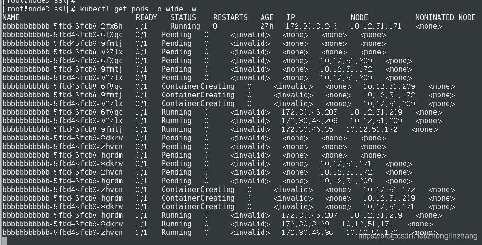Click Running status of pod hgrdm

[176, 215]
